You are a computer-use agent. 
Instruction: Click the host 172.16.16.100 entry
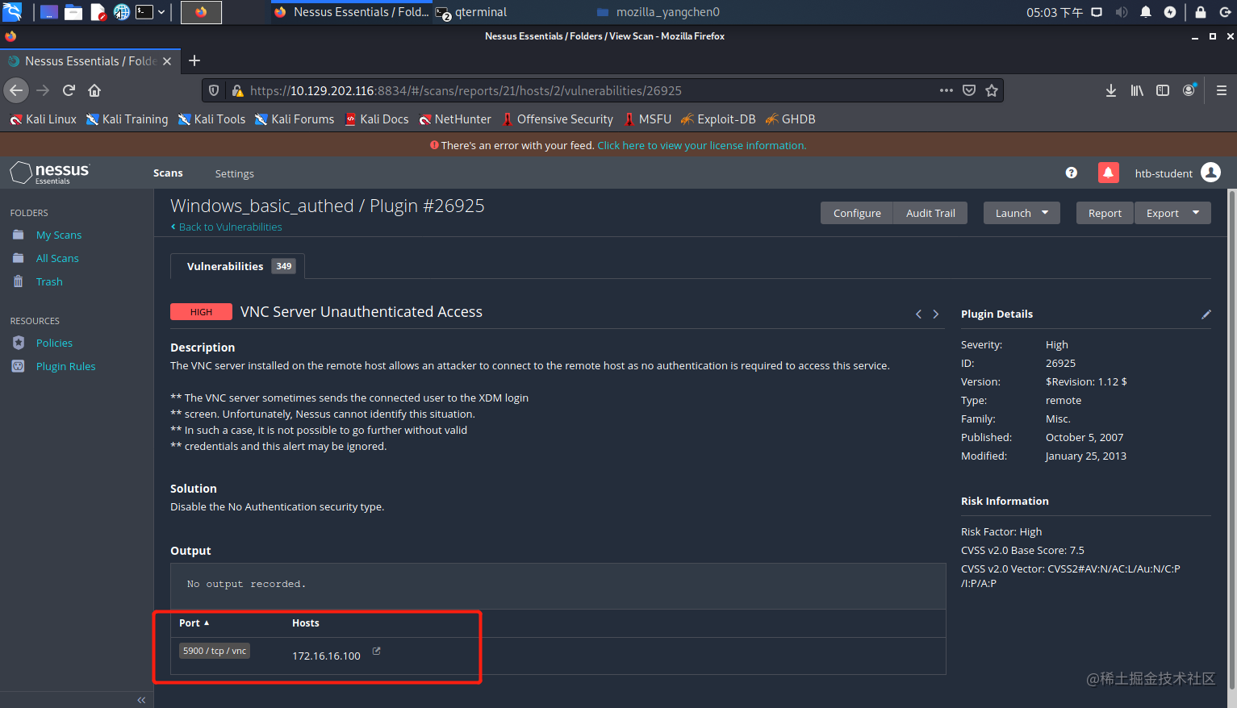click(326, 656)
